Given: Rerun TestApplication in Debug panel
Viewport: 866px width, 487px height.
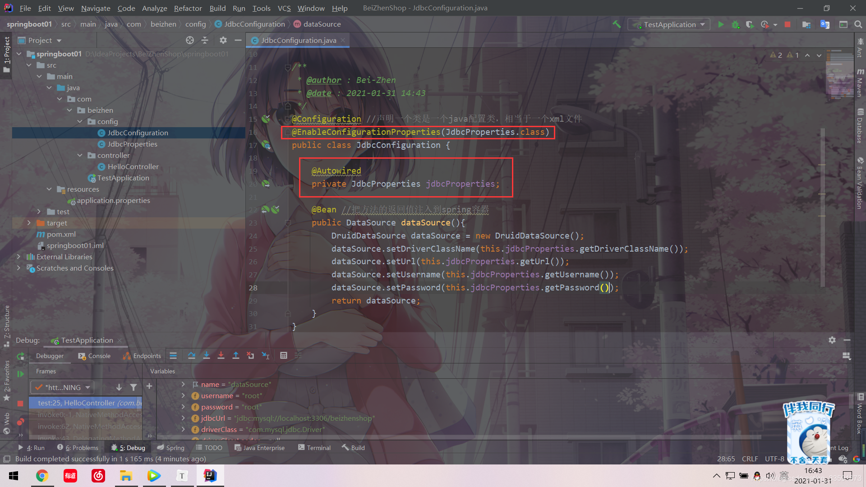Looking at the screenshot, I should tap(20, 356).
